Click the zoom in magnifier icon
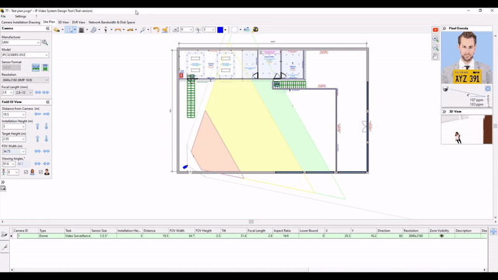This screenshot has width=498, height=280. pos(436,39)
